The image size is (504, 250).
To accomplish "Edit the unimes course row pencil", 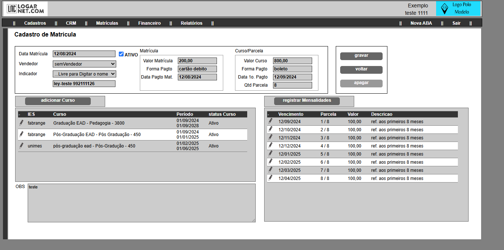I will point(21,146).
